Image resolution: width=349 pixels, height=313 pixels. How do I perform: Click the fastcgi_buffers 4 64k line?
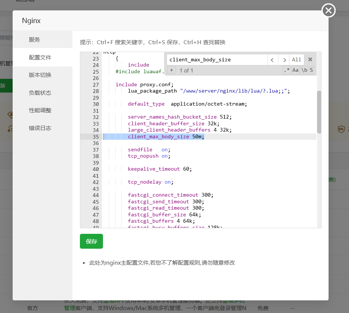[x=161, y=221]
